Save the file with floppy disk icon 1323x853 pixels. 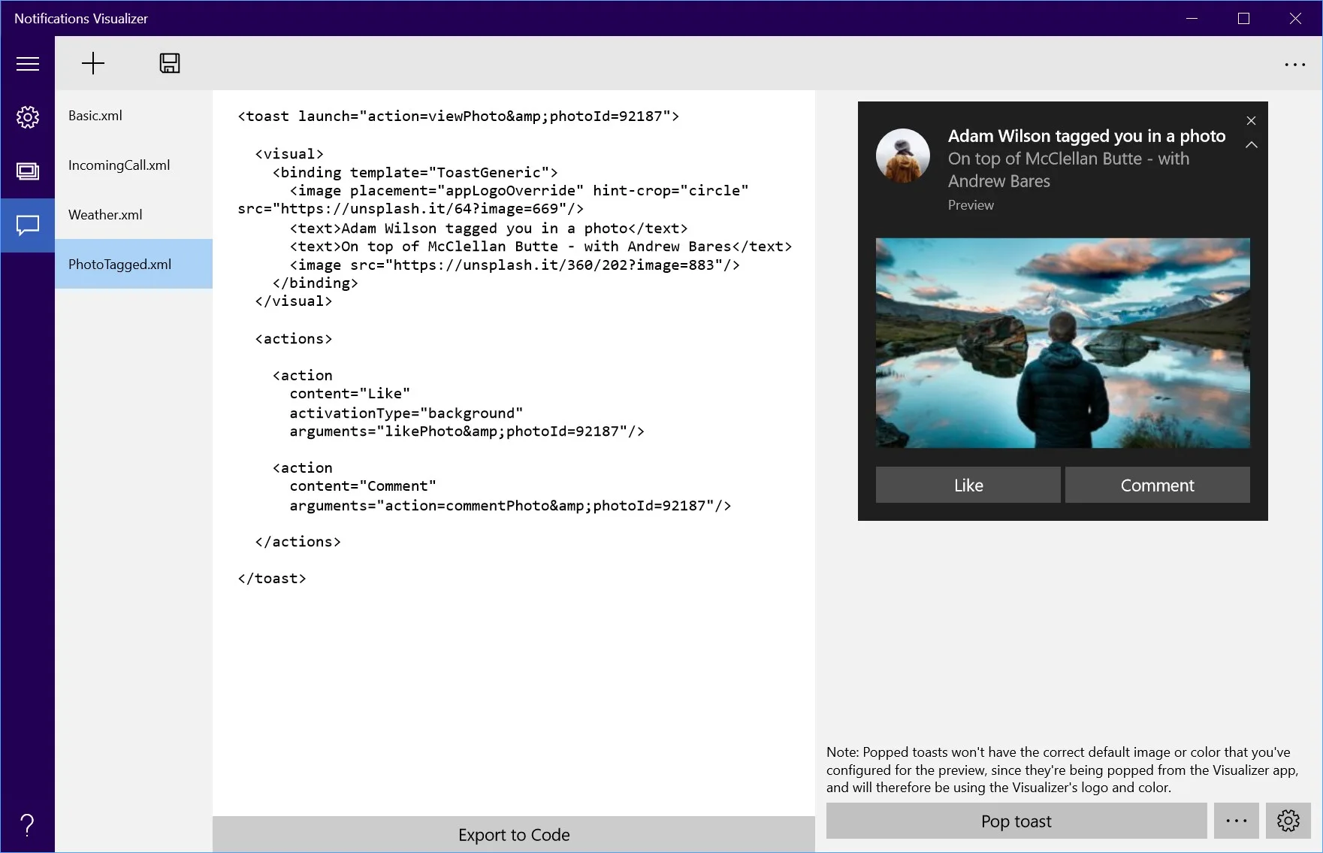170,63
